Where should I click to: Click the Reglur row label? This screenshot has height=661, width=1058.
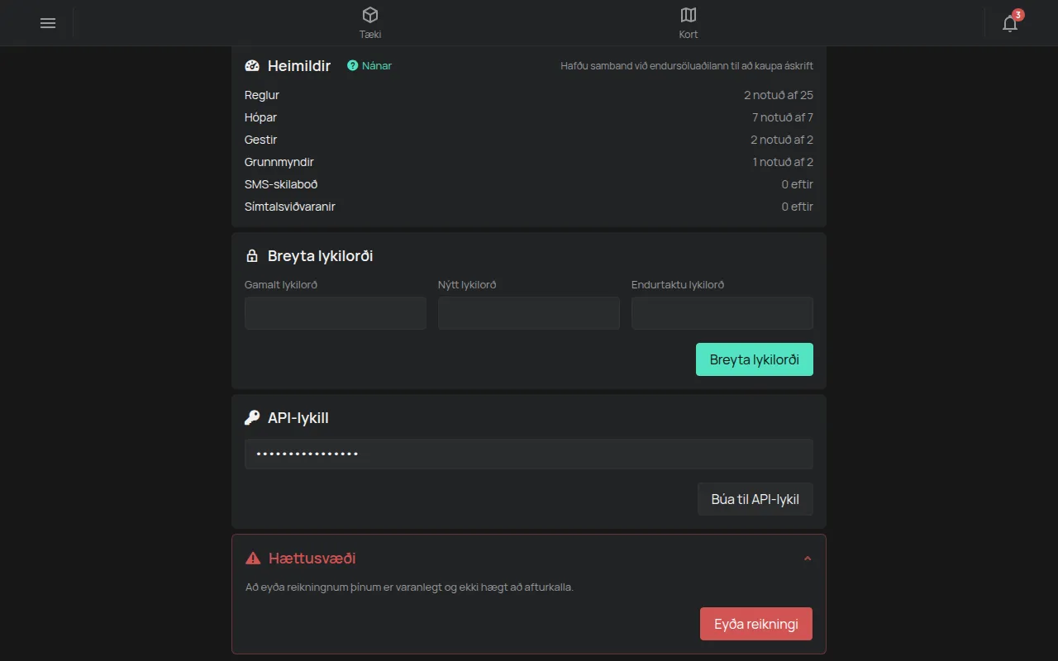pos(262,95)
